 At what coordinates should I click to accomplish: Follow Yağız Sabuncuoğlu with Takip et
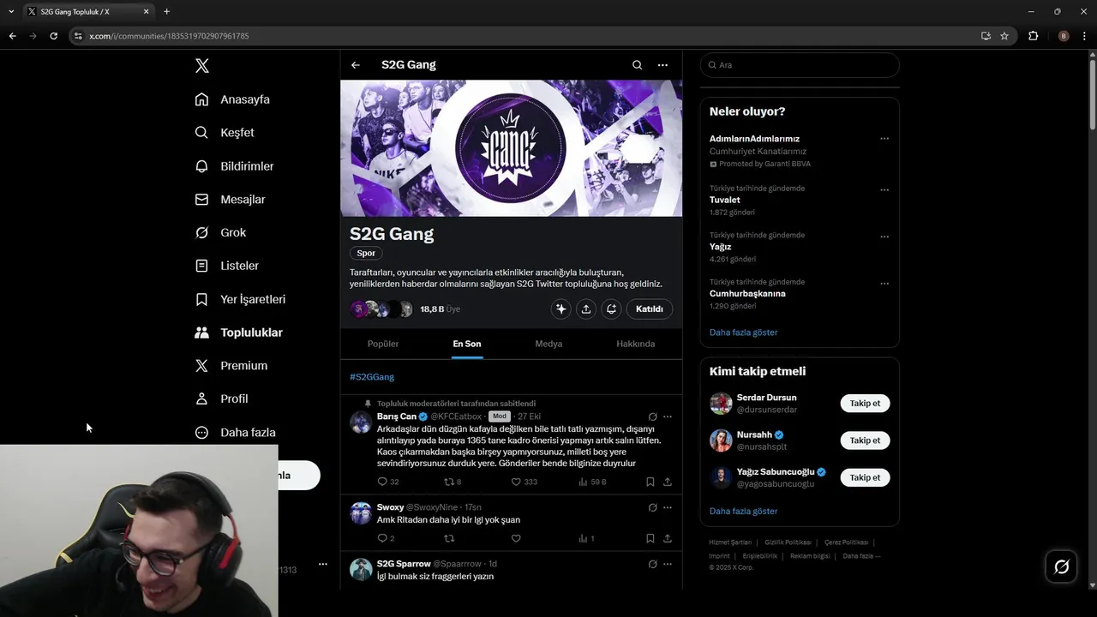coord(865,477)
